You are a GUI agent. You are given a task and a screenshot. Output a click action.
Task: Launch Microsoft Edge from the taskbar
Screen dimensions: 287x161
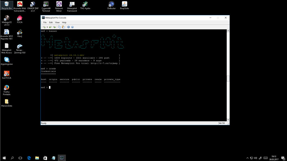[29, 158]
